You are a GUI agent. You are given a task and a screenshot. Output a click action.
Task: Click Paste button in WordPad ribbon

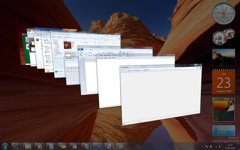[x=81, y=53]
